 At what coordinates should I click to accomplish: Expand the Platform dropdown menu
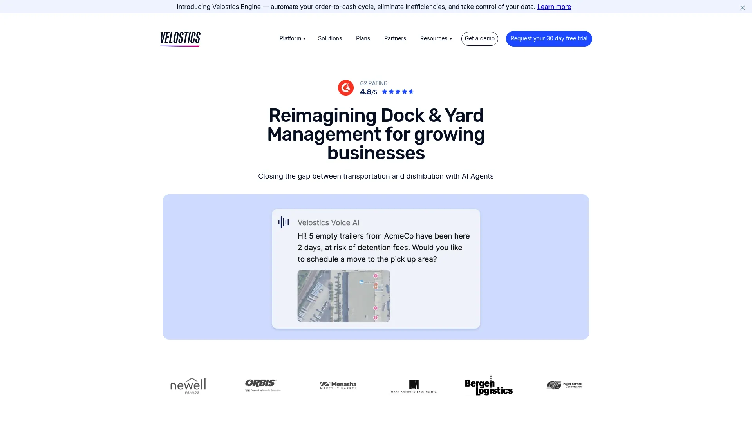[292, 38]
